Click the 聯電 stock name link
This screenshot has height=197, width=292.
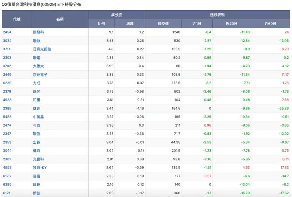tap(36, 58)
